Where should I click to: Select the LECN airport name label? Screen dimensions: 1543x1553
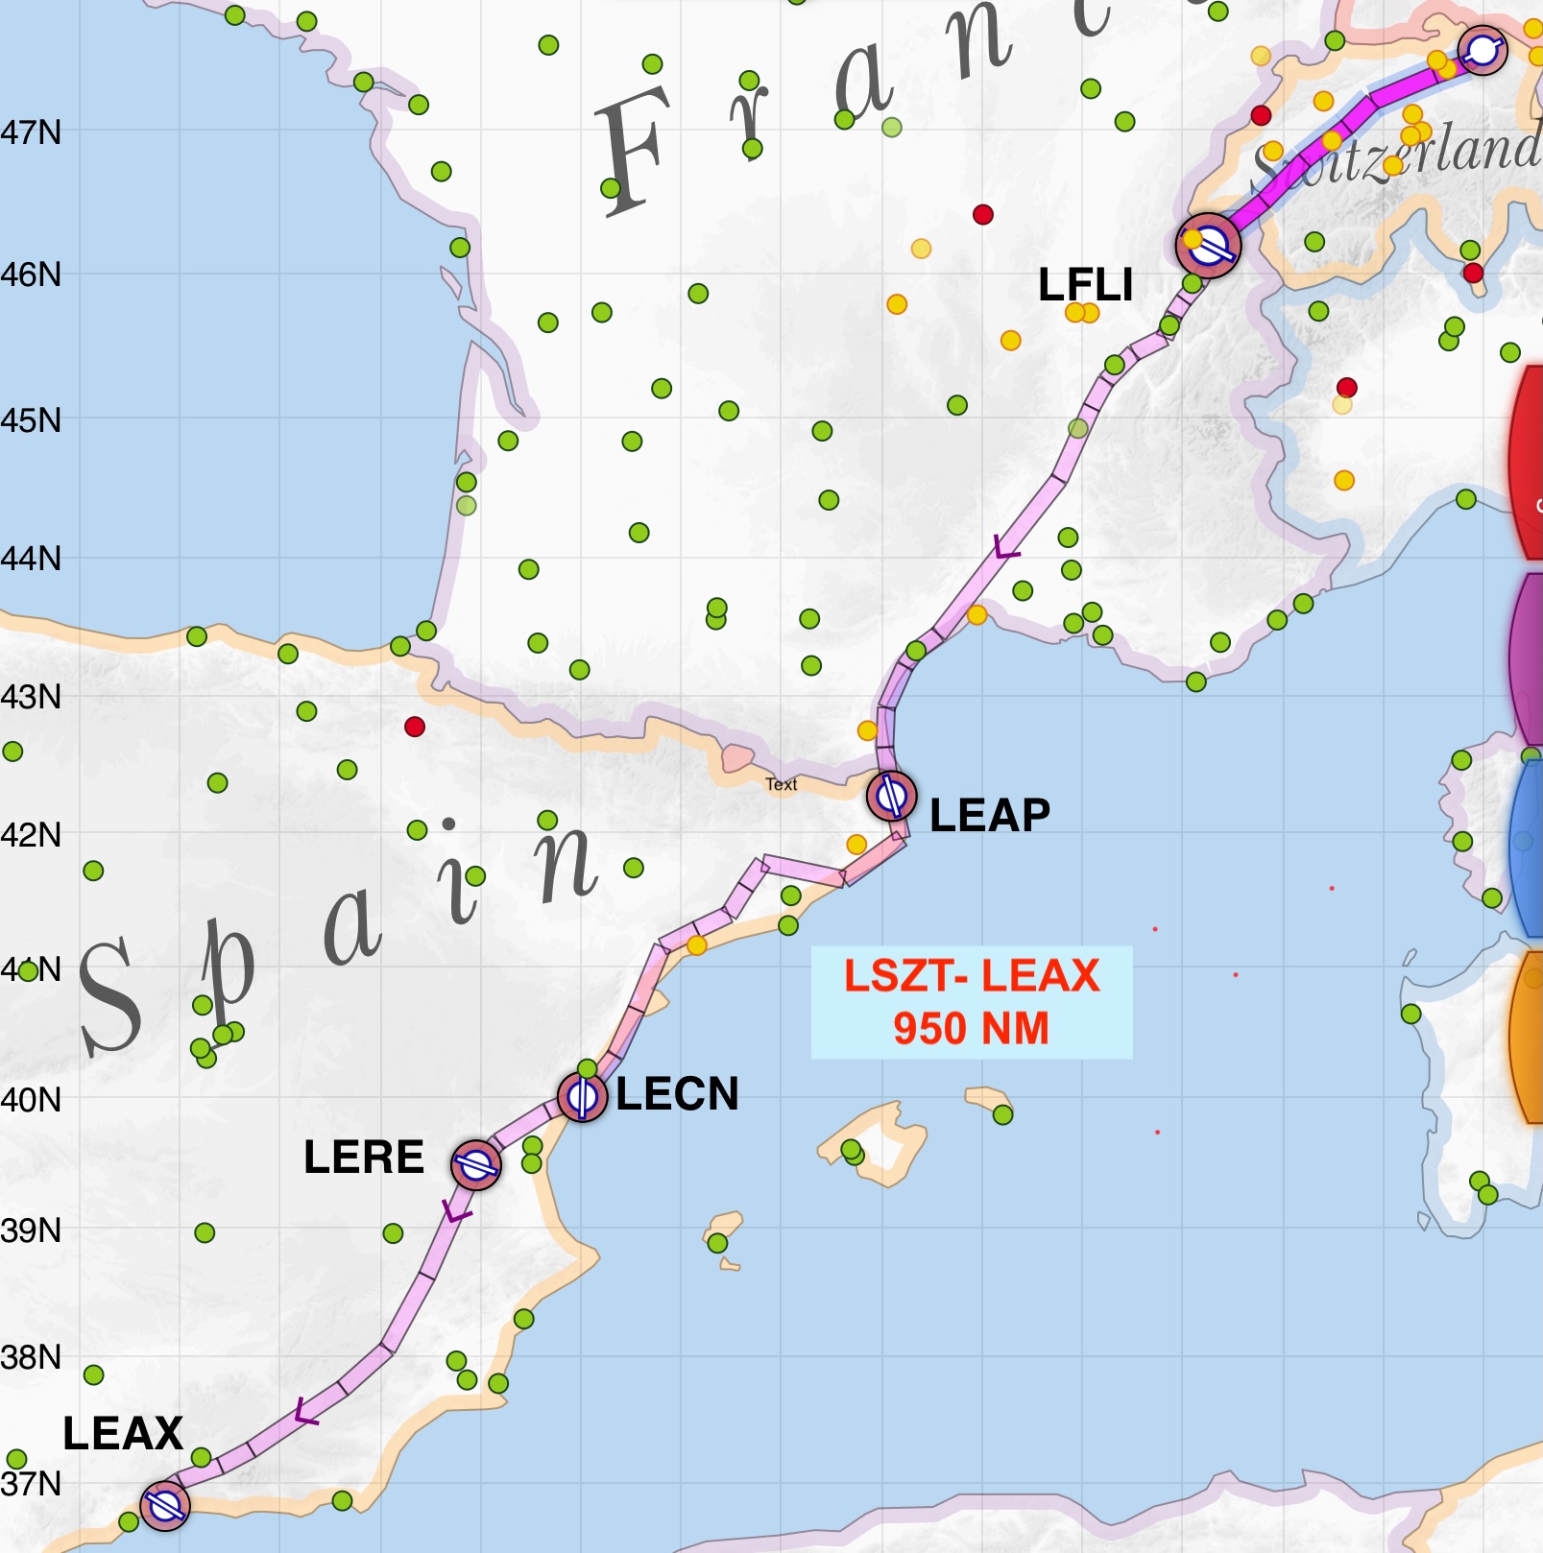pyautogui.click(x=677, y=1094)
